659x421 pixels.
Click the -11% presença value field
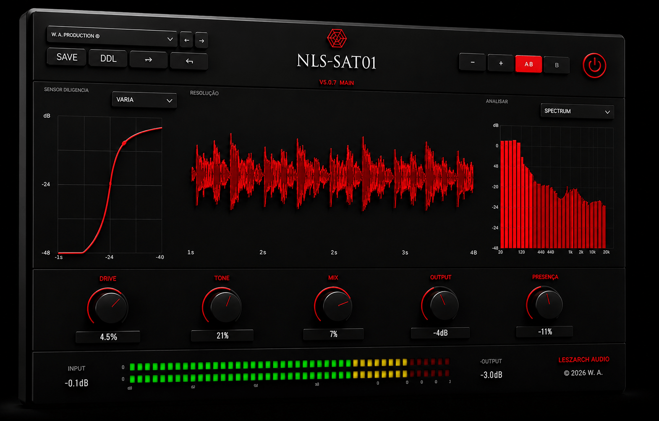pos(544,332)
